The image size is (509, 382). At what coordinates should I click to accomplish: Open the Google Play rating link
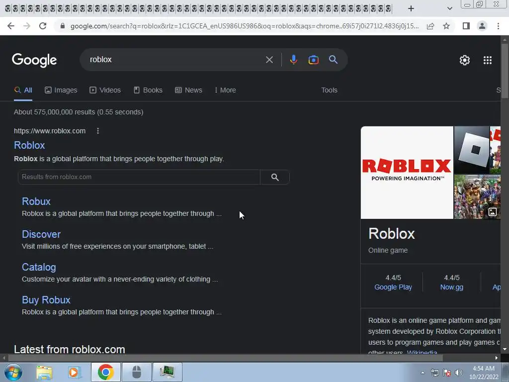[x=393, y=287]
